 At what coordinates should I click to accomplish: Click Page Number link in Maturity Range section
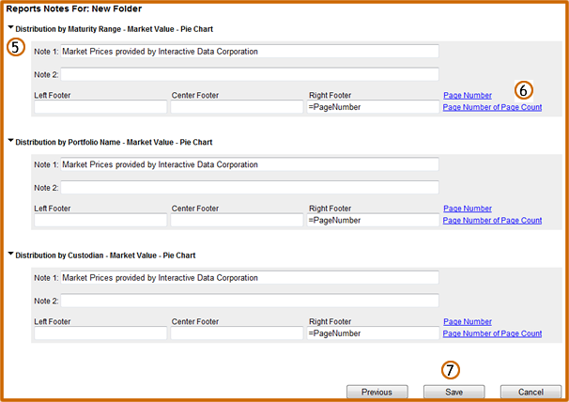pos(468,96)
